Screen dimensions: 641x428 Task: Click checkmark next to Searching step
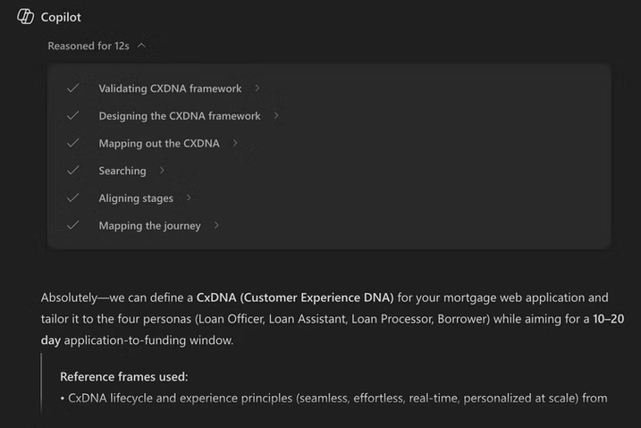(x=72, y=171)
